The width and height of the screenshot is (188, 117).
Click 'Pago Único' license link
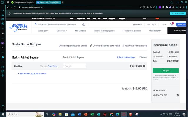coord(53,66)
